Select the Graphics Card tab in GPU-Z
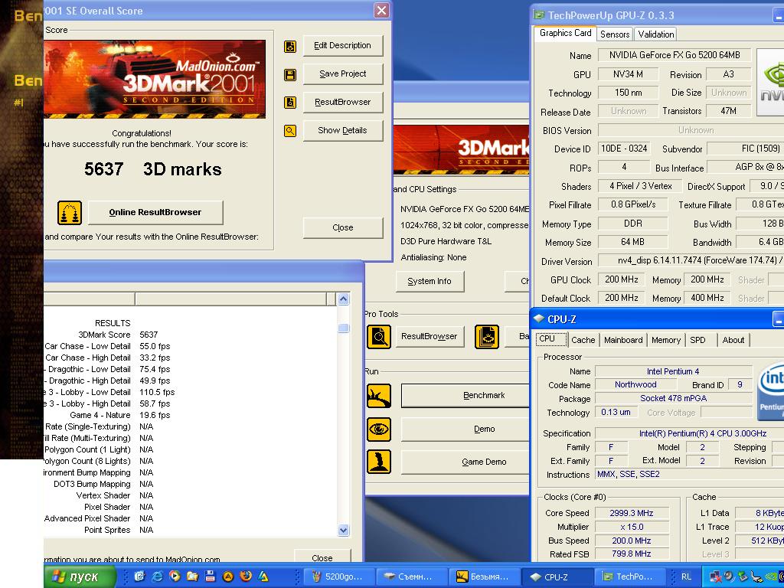The width and height of the screenshot is (784, 588). 565,33
